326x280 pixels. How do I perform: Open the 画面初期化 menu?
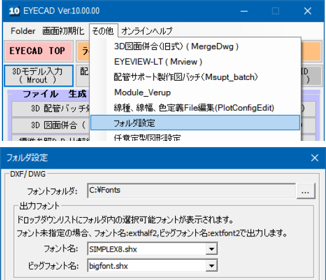[x=63, y=31]
